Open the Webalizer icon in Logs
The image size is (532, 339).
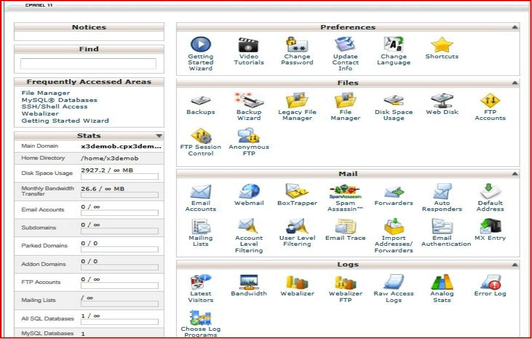pyautogui.click(x=297, y=282)
